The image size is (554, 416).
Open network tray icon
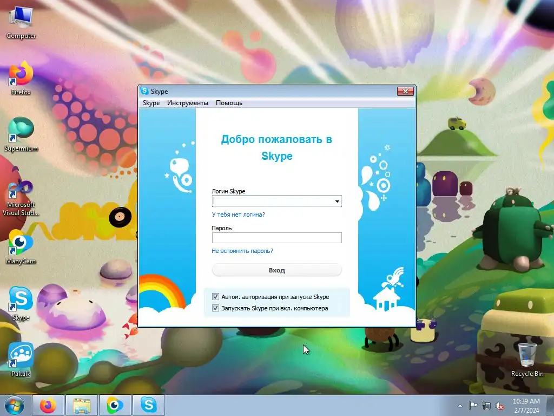486,406
